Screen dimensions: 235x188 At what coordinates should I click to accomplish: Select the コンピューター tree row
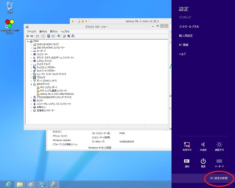click(41, 54)
